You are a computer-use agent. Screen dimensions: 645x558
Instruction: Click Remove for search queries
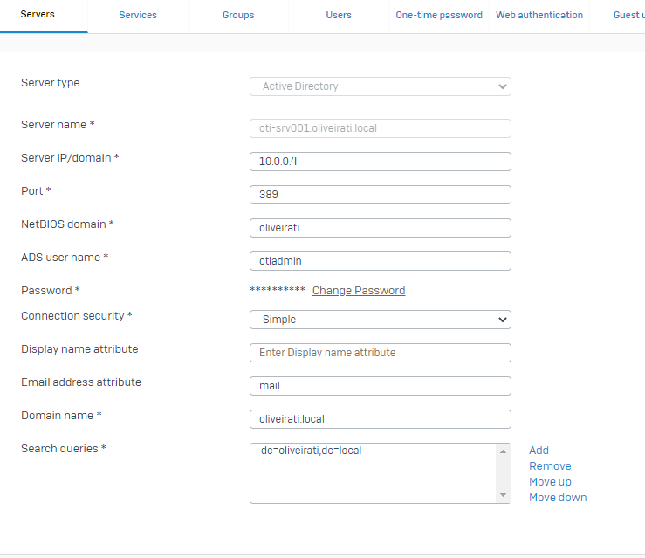click(x=550, y=465)
